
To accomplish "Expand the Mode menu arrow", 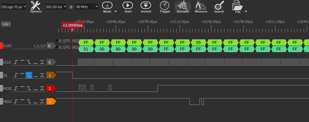I will (x=116, y=11).
